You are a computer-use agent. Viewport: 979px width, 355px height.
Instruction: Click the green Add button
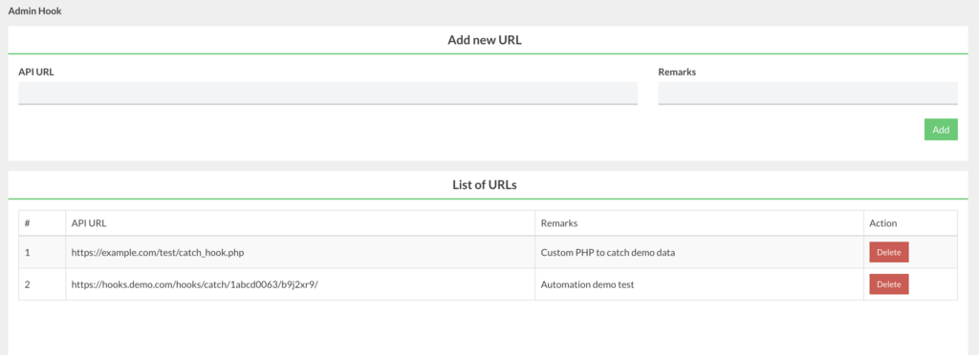(941, 130)
